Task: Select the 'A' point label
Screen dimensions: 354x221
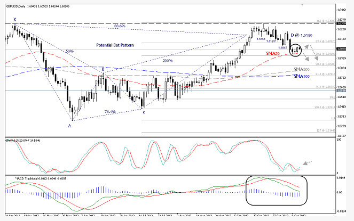Action: pos(69,126)
